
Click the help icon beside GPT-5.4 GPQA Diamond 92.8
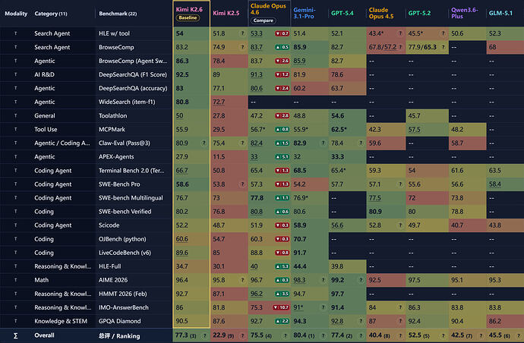pos(361,321)
